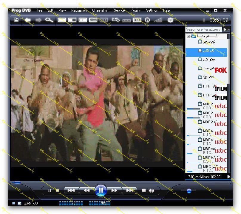Collapse the افلام اجنبية folder tree

point(188,36)
